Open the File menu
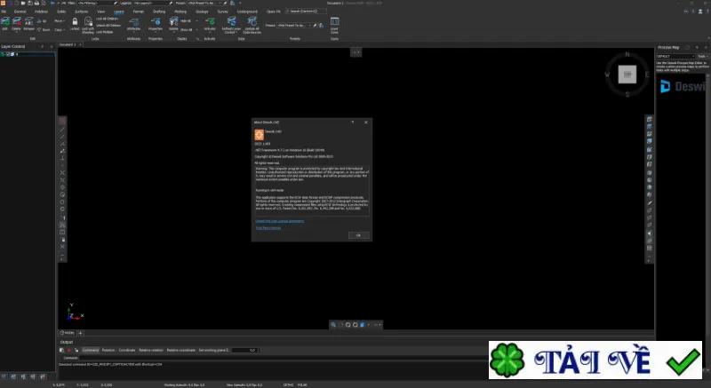 [x=4, y=12]
